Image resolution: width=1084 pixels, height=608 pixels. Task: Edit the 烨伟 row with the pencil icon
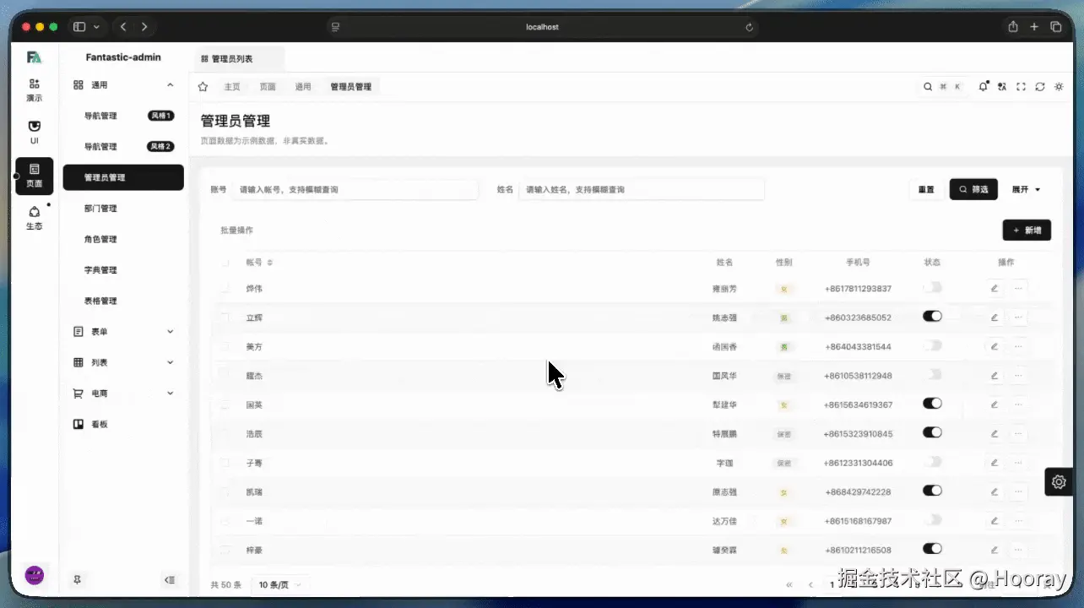coord(995,289)
